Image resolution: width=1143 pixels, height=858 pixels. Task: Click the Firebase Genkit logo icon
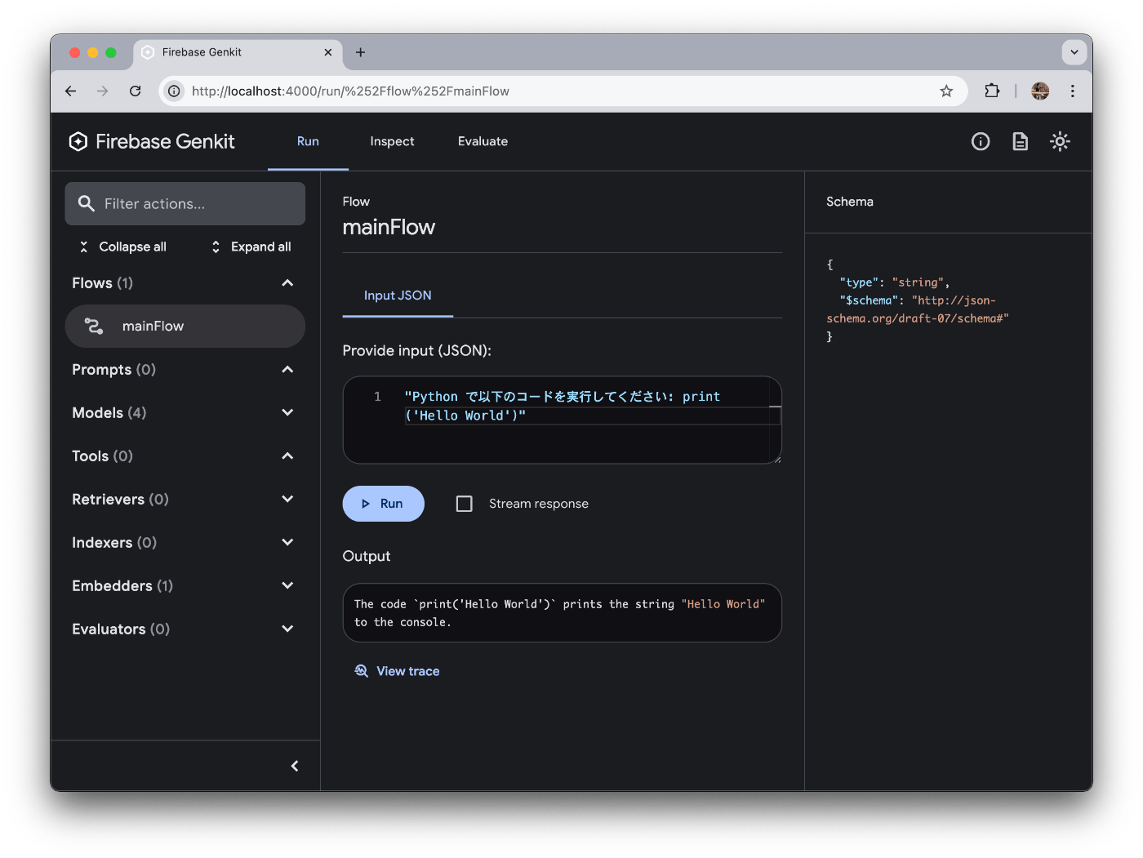pos(78,141)
